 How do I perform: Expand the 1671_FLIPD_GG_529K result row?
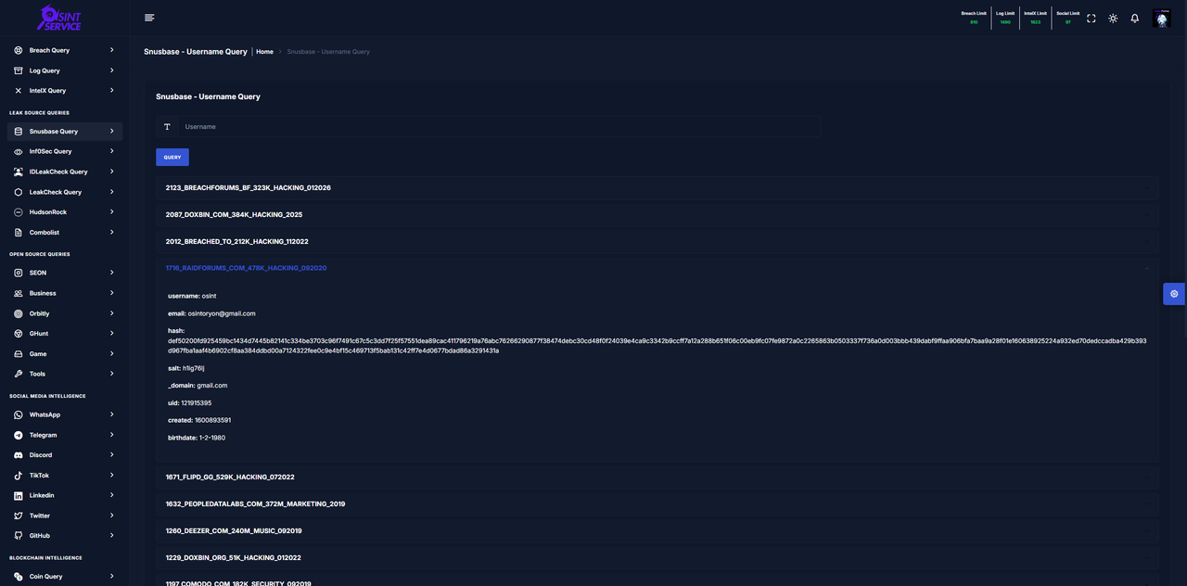[x=657, y=478]
